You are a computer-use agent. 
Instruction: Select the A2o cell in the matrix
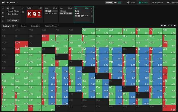pos(8,108)
